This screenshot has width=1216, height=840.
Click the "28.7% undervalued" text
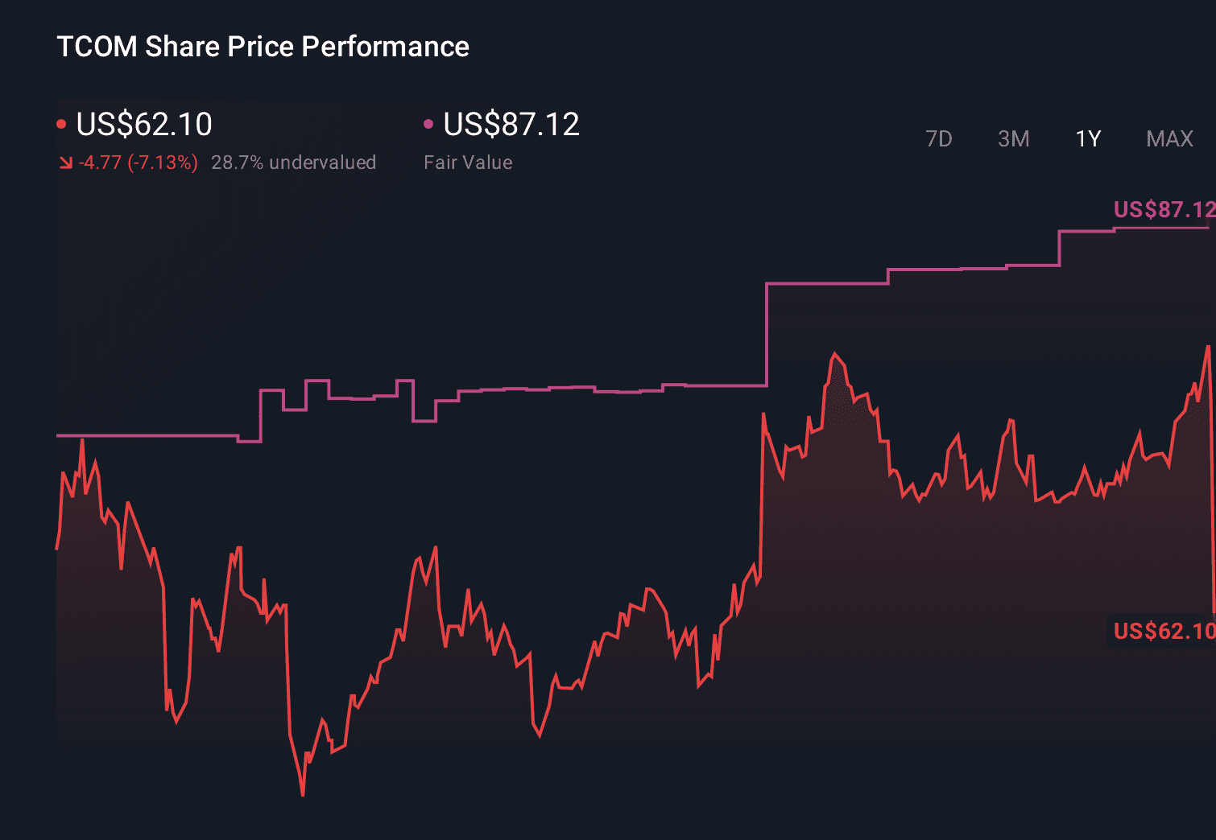point(293,163)
